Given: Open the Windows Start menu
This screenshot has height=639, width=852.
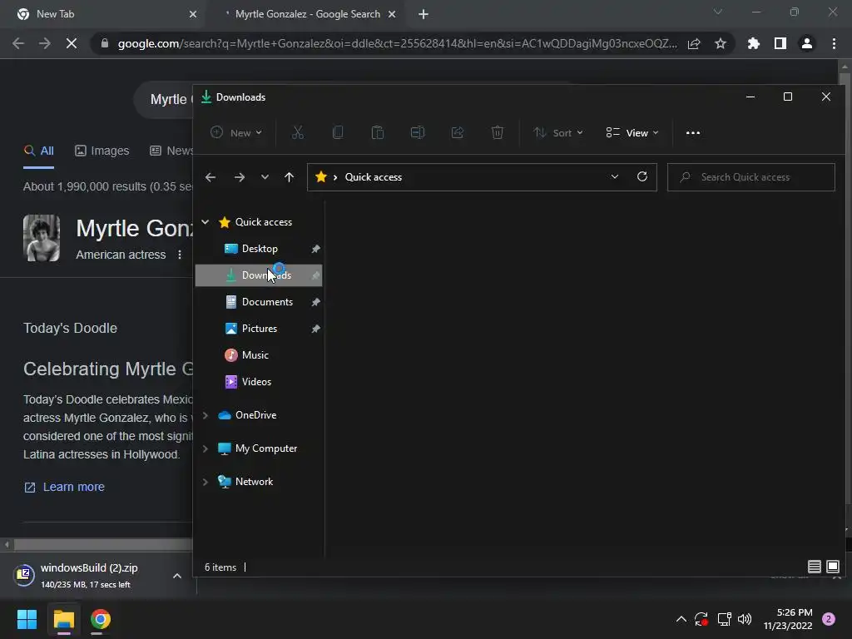Looking at the screenshot, I should (27, 619).
